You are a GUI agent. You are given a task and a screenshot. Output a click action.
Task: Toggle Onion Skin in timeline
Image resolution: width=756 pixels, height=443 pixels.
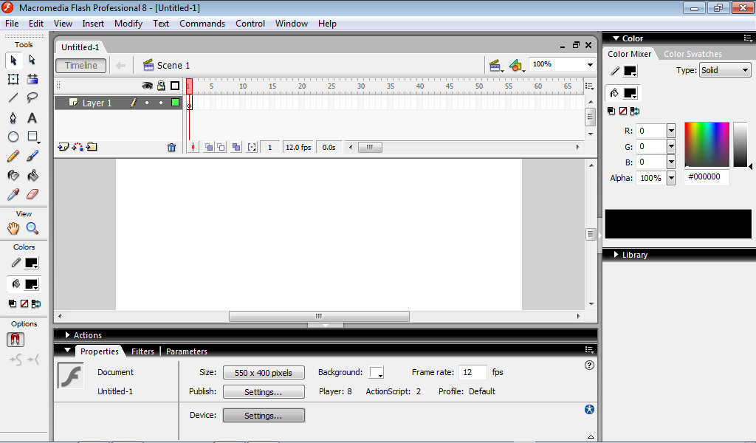[x=209, y=148]
